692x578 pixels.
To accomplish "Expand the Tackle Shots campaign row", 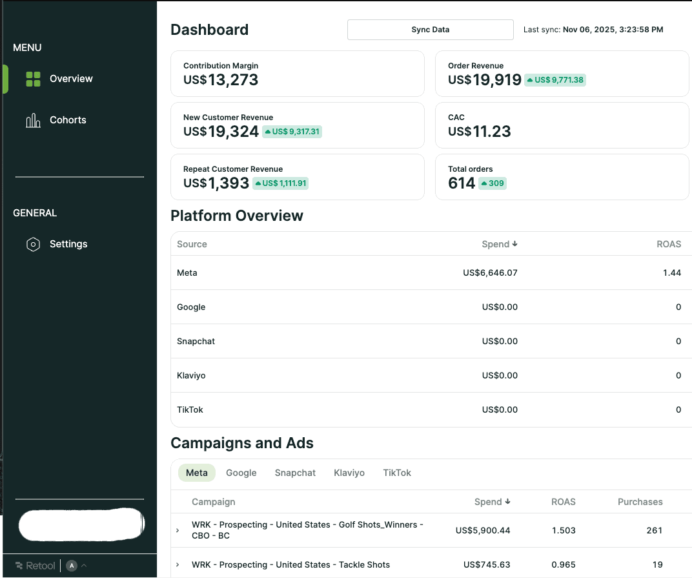I will pyautogui.click(x=178, y=564).
